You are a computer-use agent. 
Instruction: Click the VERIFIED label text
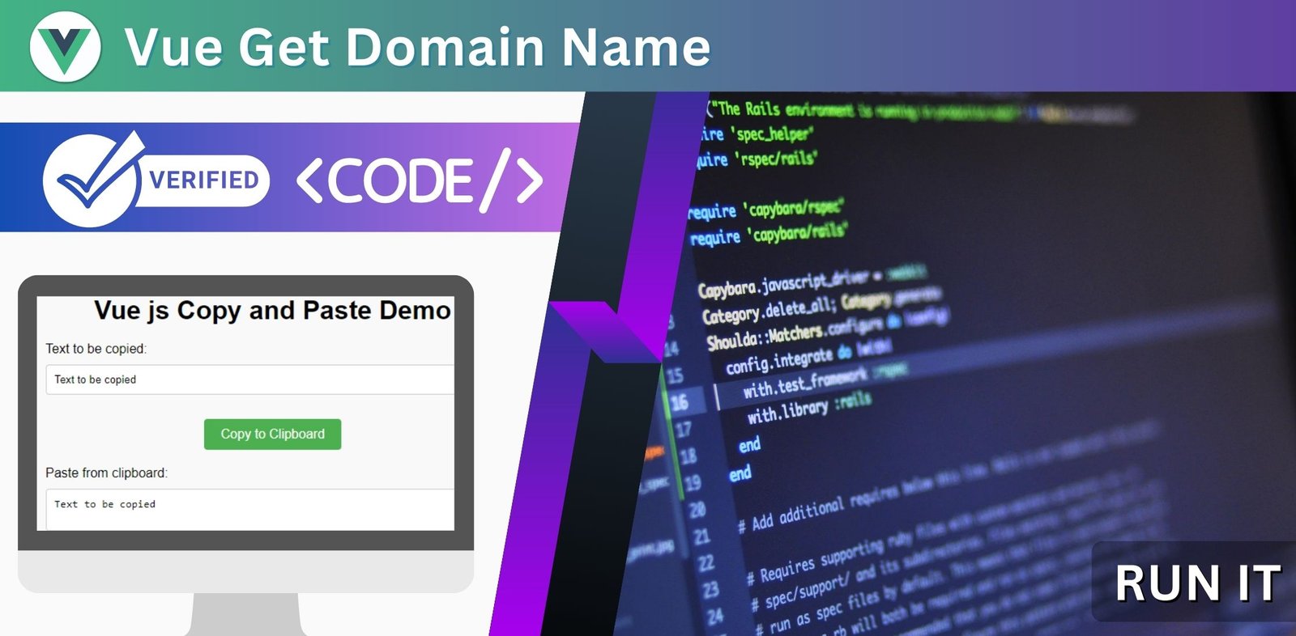[204, 180]
